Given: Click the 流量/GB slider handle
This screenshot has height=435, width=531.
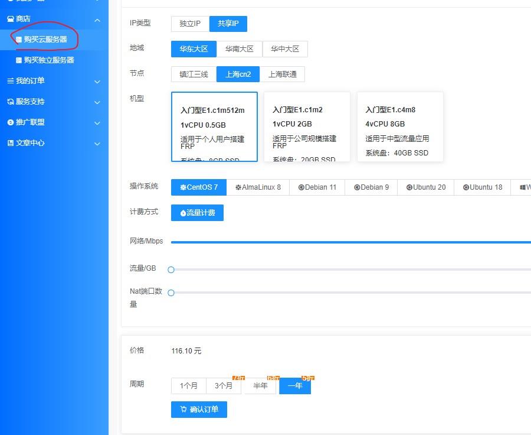Looking at the screenshot, I should [x=171, y=270].
